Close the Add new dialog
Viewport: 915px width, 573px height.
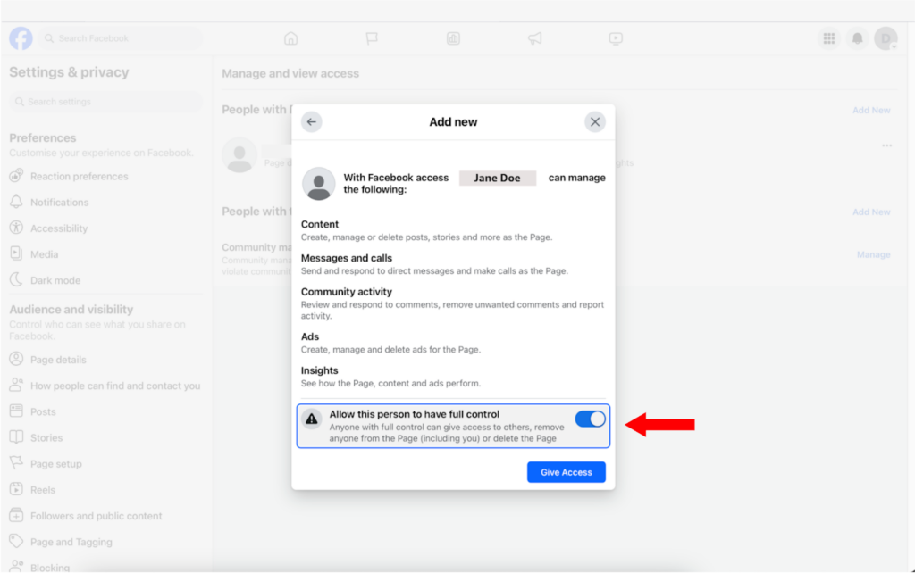click(594, 121)
